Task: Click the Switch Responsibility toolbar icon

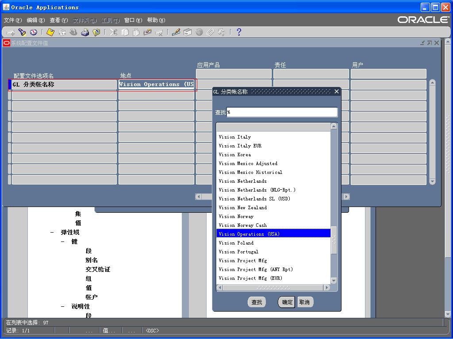Action: pyautogui.click(x=73, y=32)
